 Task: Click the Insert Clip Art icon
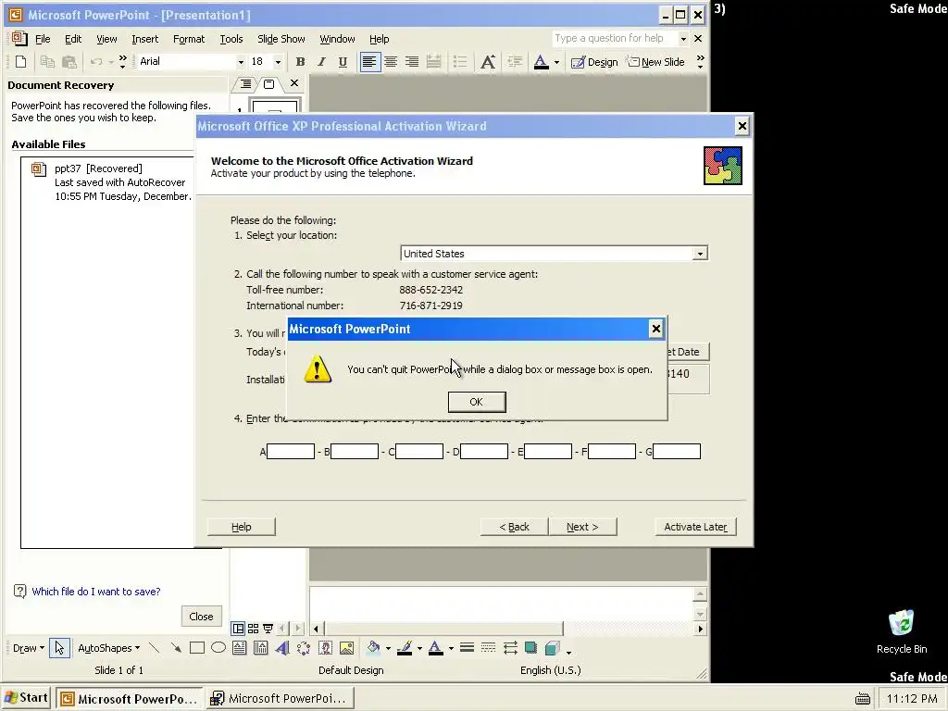tap(325, 648)
